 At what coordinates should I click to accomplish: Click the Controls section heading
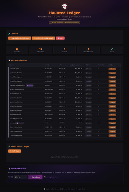coord(13,34)
